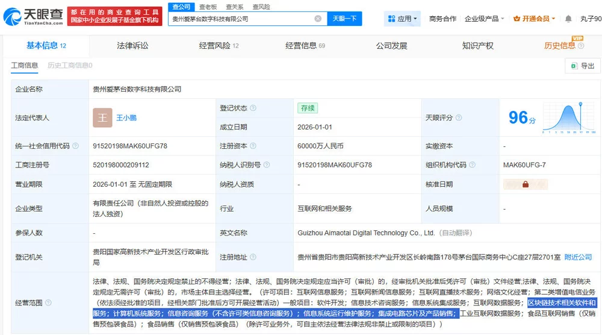Screen dimensions: 602x335
Task: Select the 查老板 search tab
Action: 208,7
